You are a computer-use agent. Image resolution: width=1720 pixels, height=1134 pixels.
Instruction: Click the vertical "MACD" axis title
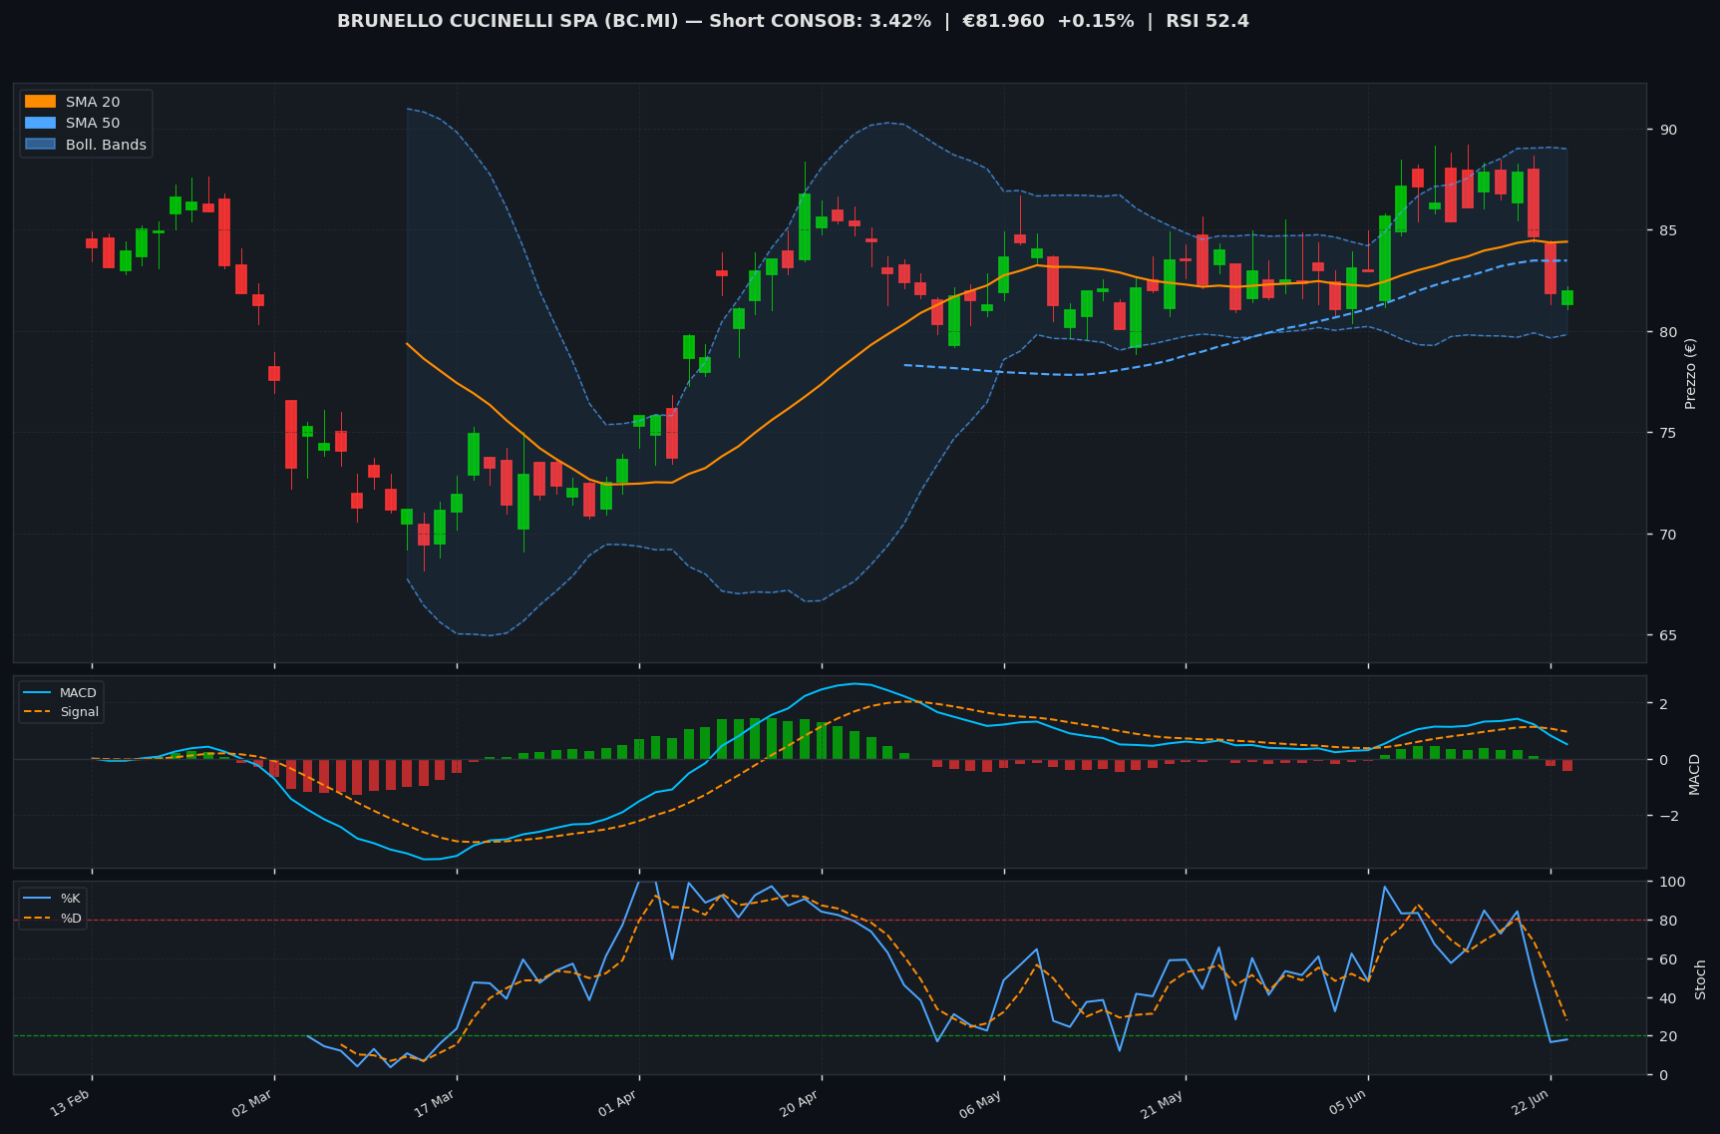pyautogui.click(x=1694, y=774)
